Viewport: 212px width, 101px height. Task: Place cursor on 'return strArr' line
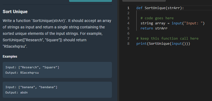coord(154,28)
